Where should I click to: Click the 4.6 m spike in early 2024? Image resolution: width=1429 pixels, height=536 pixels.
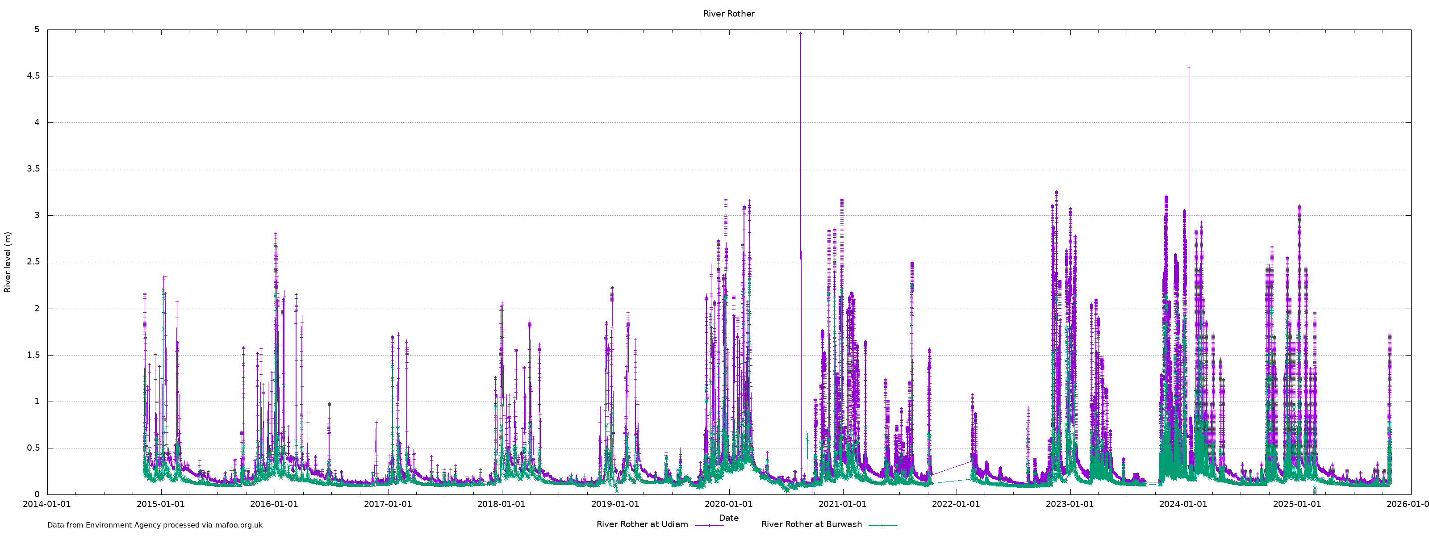pyautogui.click(x=1188, y=68)
